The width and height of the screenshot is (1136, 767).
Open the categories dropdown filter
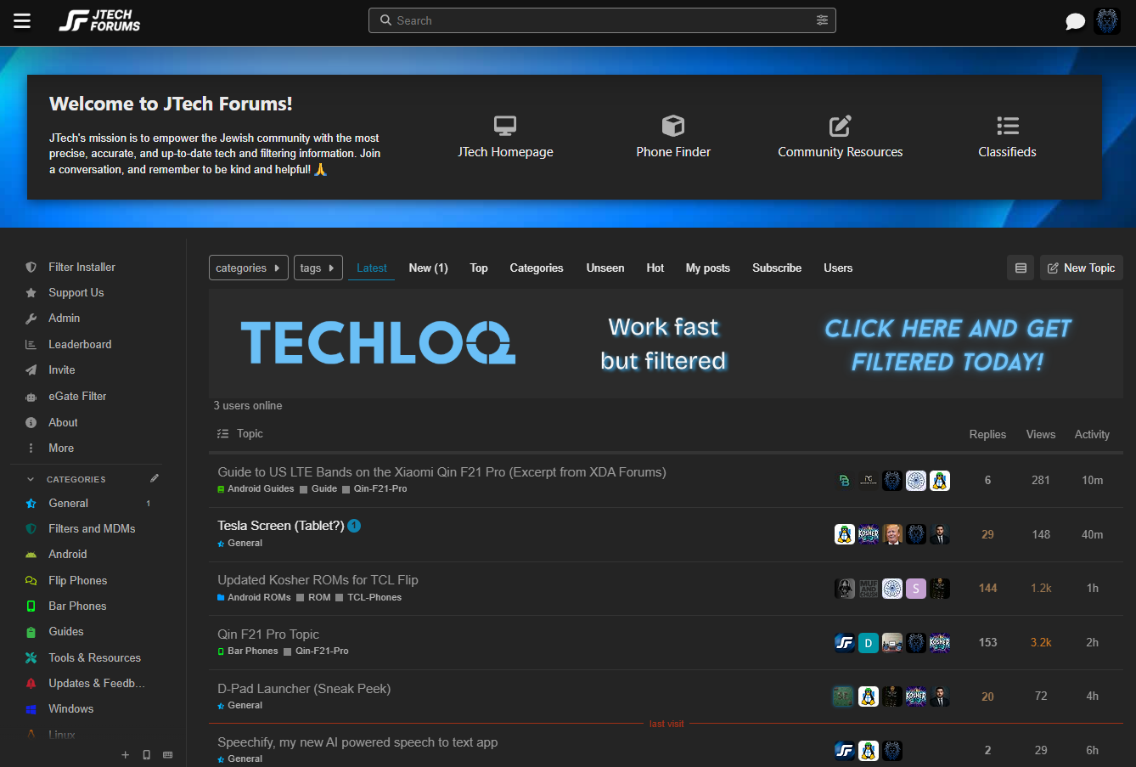[248, 268]
